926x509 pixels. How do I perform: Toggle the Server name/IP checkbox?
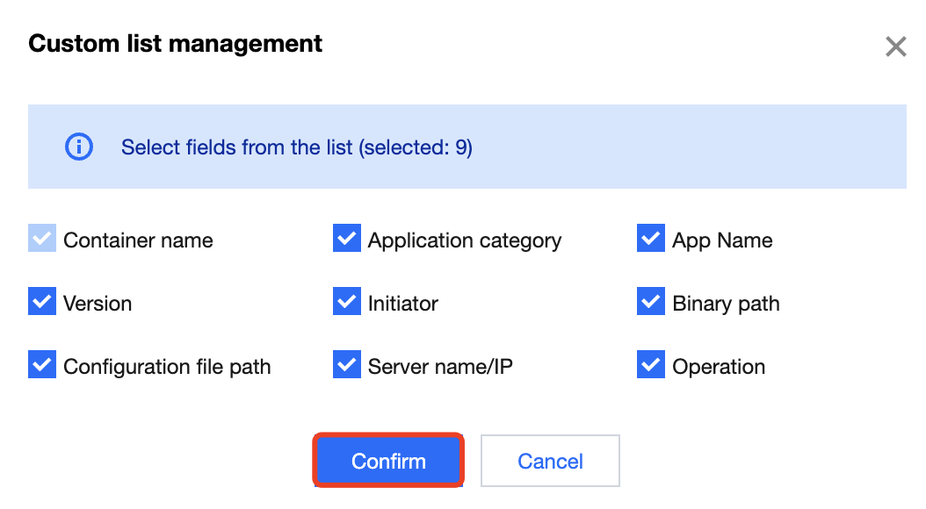pos(347,365)
